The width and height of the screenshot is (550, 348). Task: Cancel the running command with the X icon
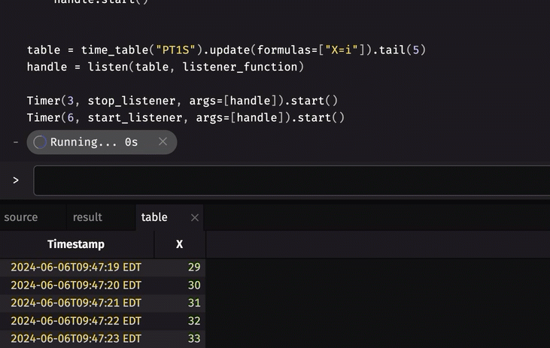click(163, 142)
